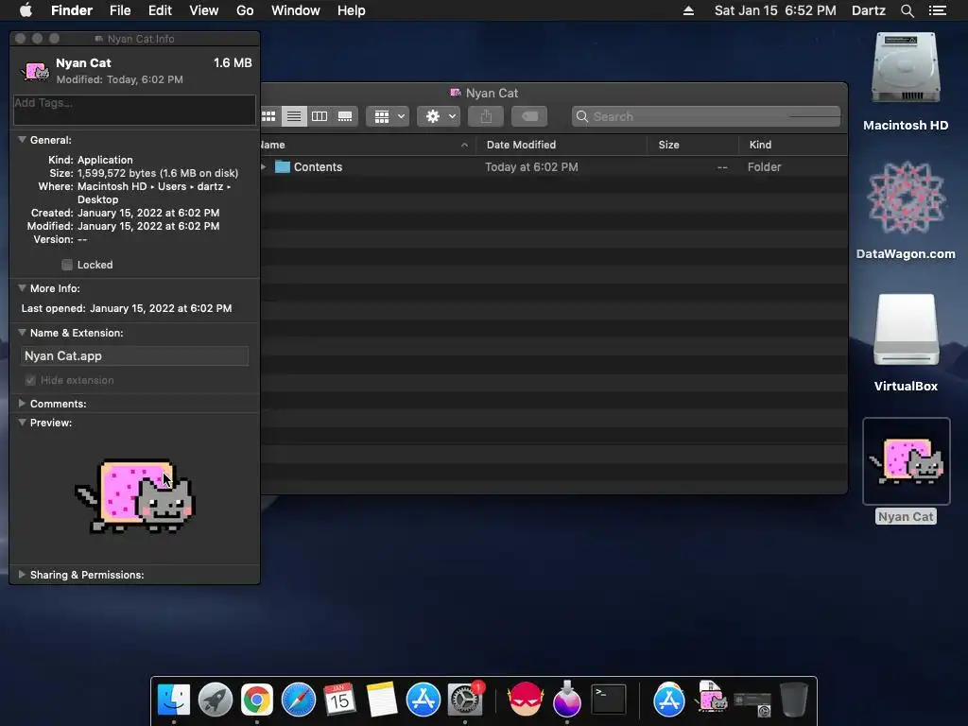This screenshot has height=726, width=968.
Task: Open Finder from the Dock
Action: click(174, 700)
